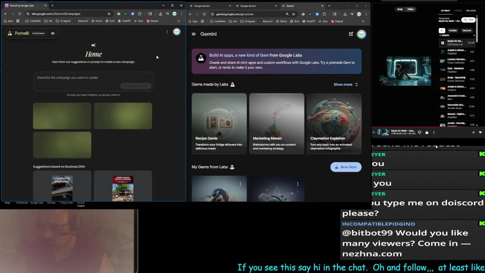
Task: Like the current song in music player
Action: (427, 132)
